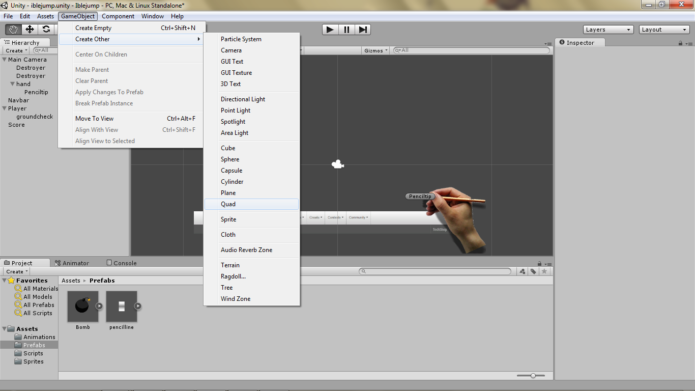This screenshot has width=695, height=391.
Task: Open the Project panel options menu icon
Action: click(547, 264)
